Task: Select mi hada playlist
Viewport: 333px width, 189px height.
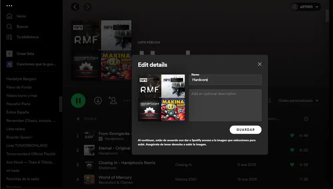Action: [13, 171]
